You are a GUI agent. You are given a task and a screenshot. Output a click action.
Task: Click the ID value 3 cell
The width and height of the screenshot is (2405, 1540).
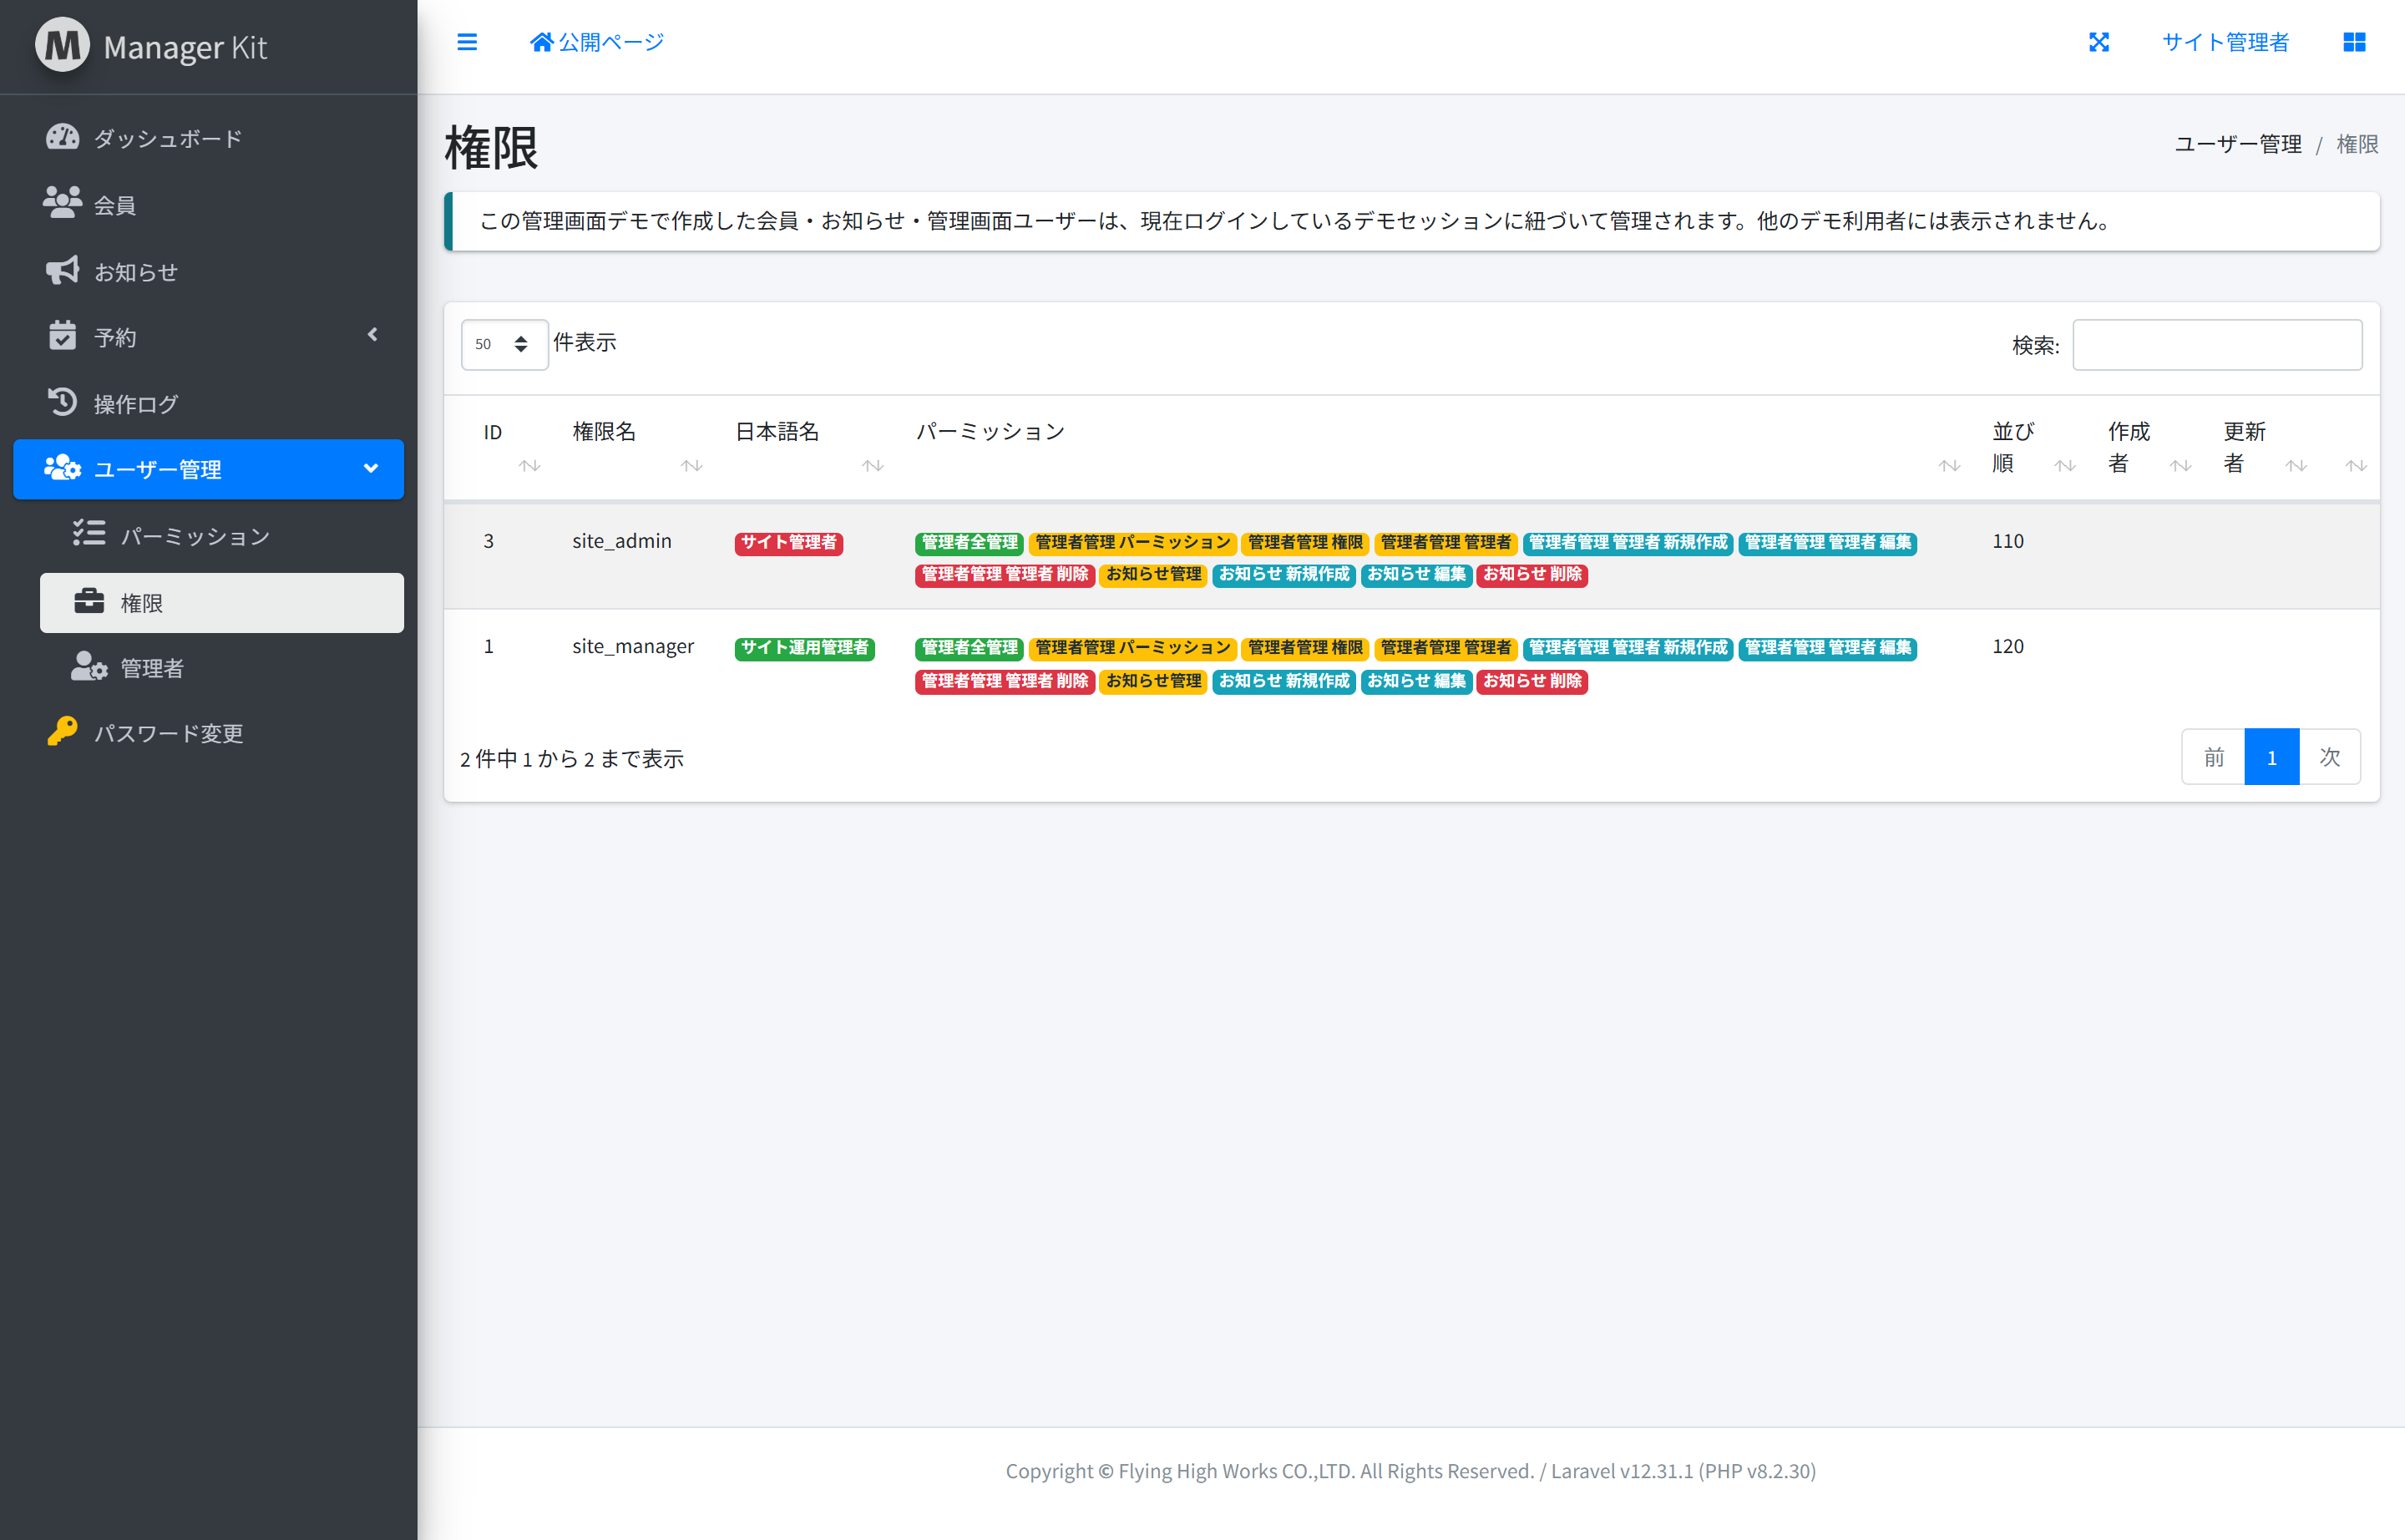click(488, 541)
